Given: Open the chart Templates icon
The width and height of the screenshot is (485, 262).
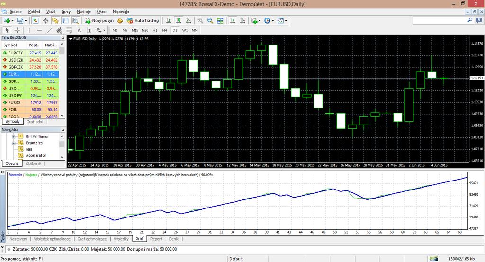Looking at the screenshot, I should pos(280,20).
